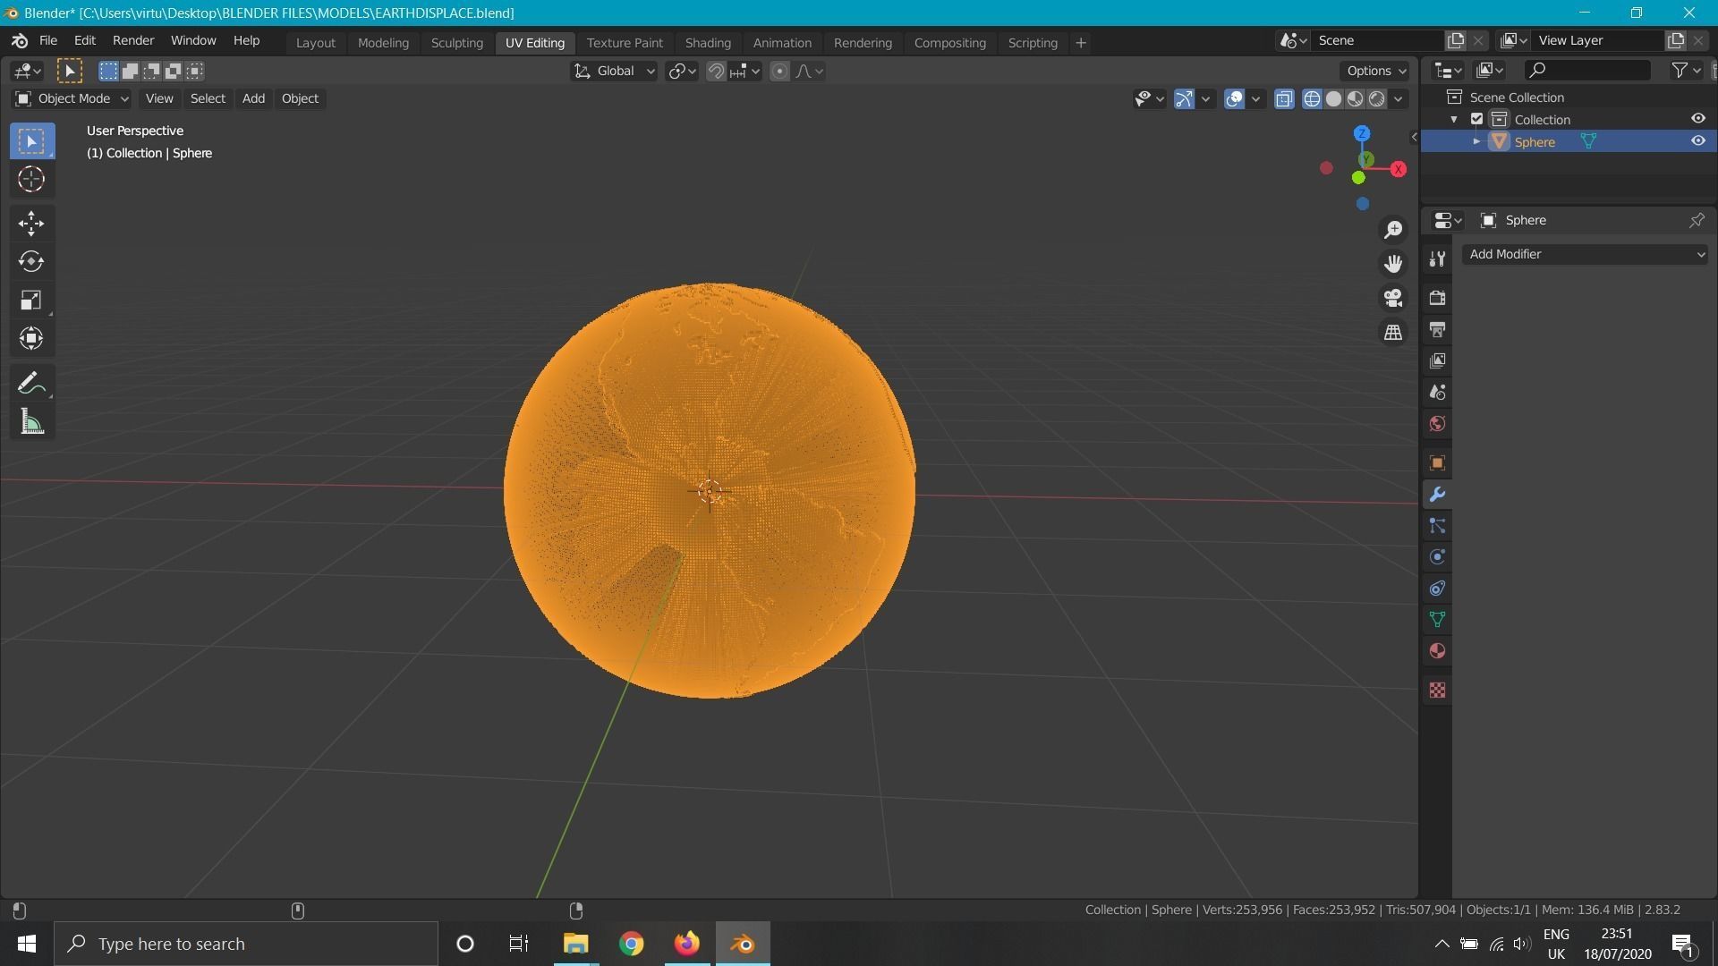Open Object Properties orange square tab

[1437, 462]
